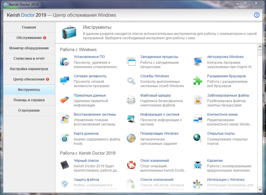Click the red alert badge beside Обслуживание
266x195 pixels.
click(45, 38)
